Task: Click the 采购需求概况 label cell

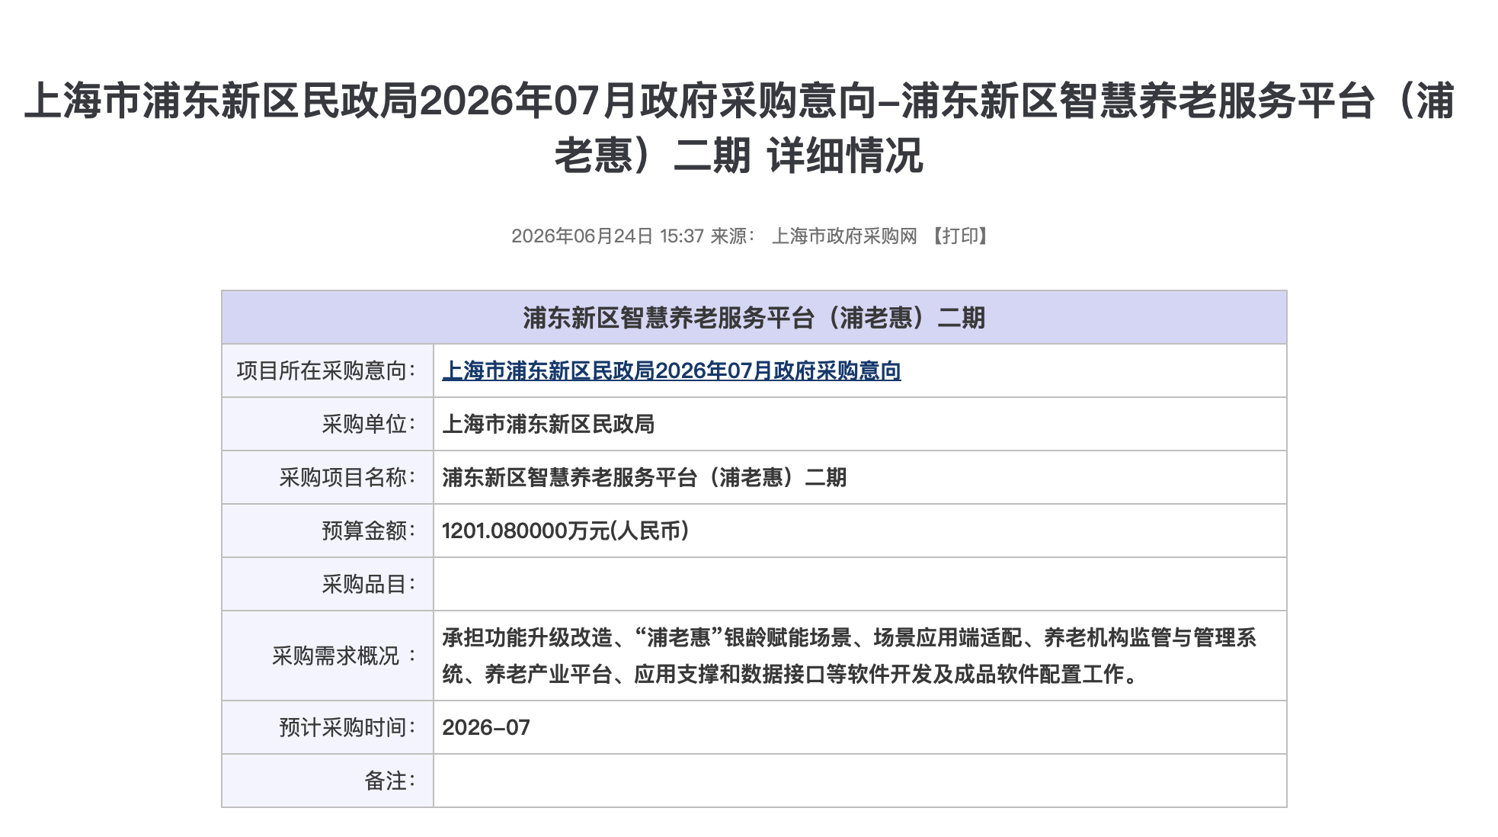Action: pos(328,656)
